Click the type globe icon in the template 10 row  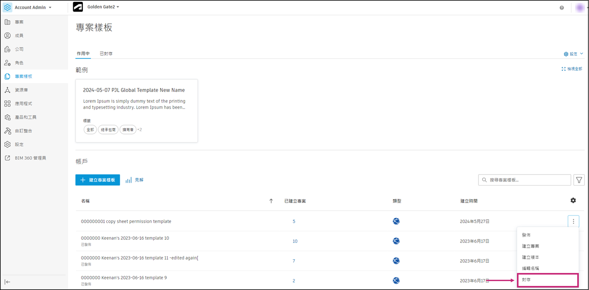click(x=396, y=241)
